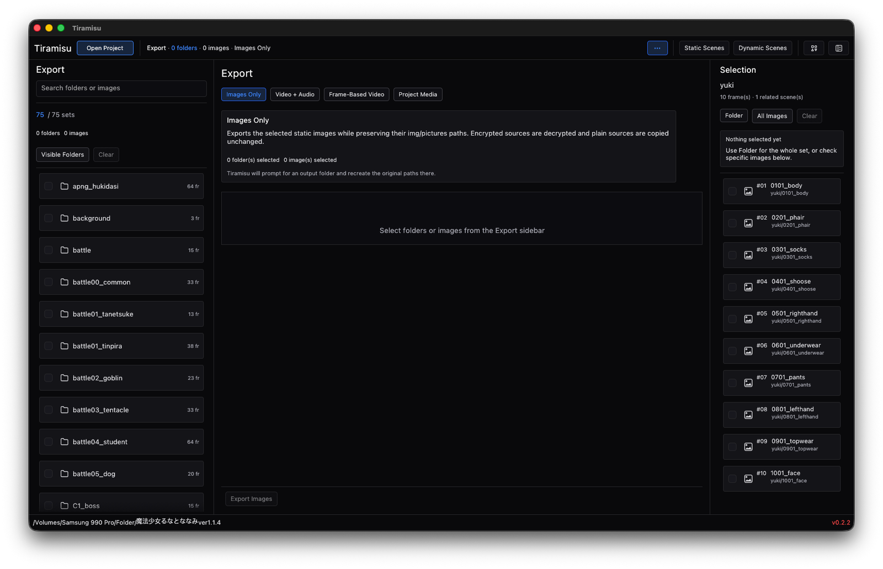
Task: Click the battle04_student folder icon
Action: pyautogui.click(x=65, y=442)
